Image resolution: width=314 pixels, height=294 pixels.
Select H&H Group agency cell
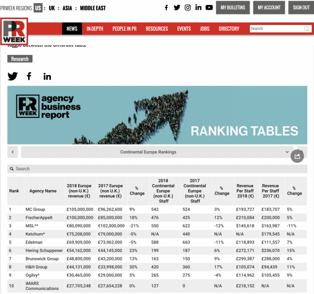coord(36,267)
